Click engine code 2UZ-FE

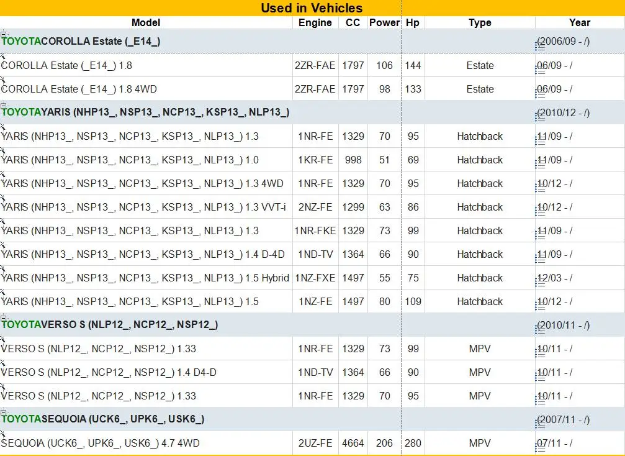(315, 443)
